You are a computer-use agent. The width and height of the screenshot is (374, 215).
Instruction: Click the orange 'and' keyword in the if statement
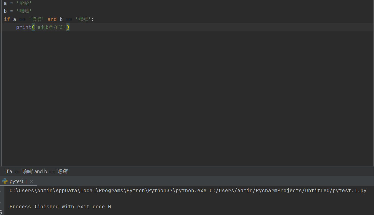(x=52, y=19)
